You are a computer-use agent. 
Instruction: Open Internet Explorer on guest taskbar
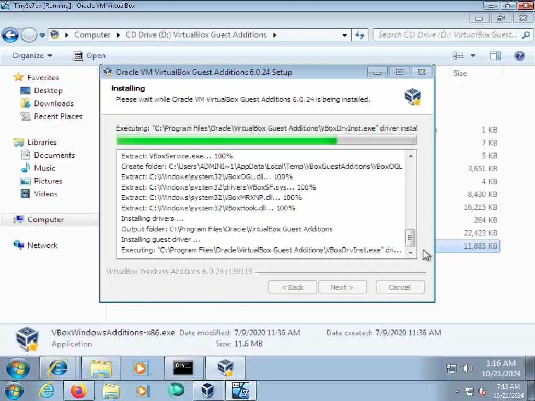[x=59, y=368]
